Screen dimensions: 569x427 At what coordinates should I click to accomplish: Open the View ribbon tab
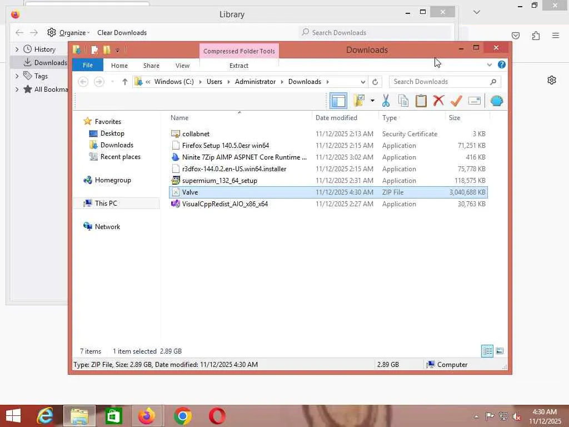pos(182,66)
